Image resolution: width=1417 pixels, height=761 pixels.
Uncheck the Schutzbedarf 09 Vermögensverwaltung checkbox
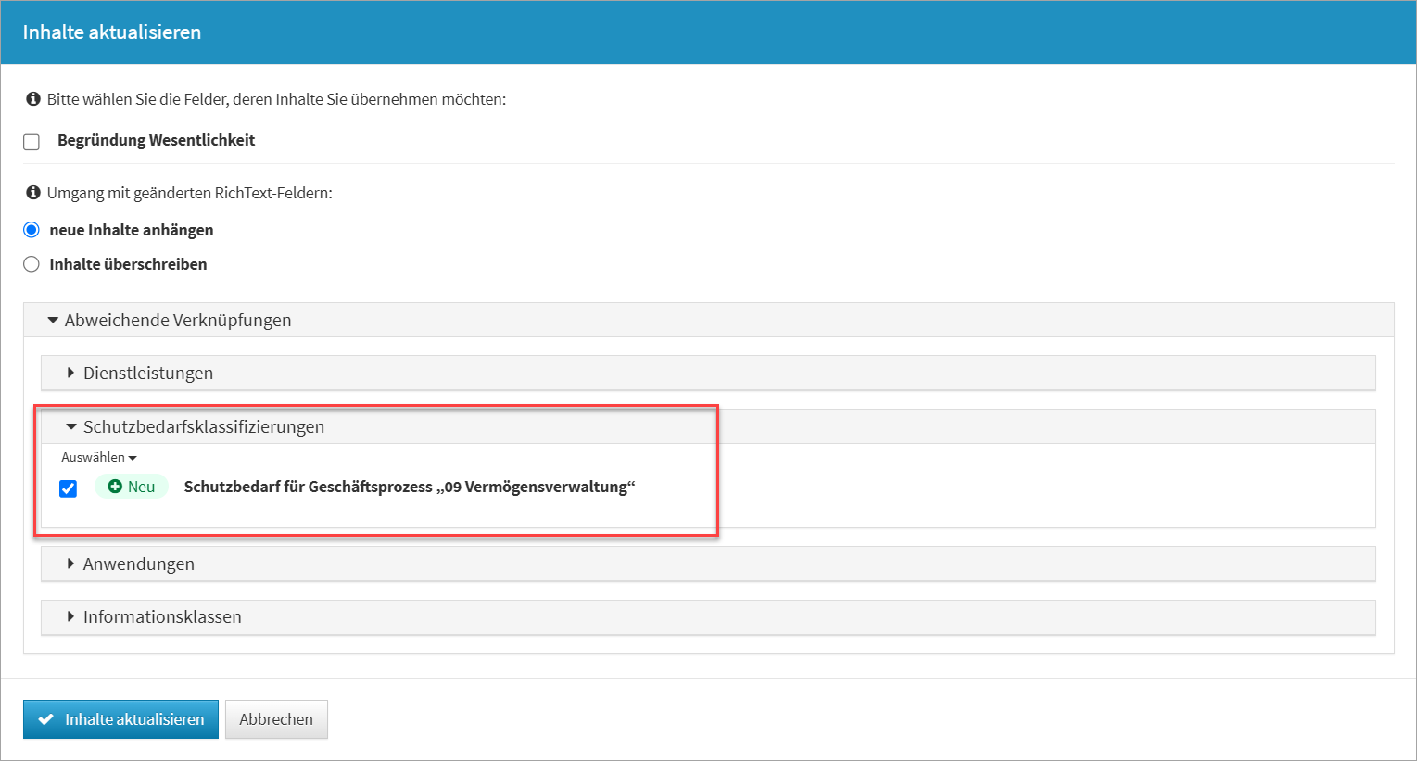[68, 488]
